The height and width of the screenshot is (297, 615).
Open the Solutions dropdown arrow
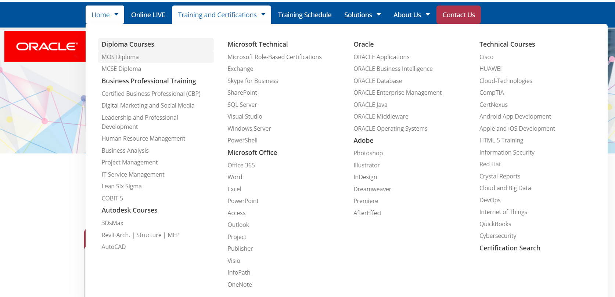[379, 15]
